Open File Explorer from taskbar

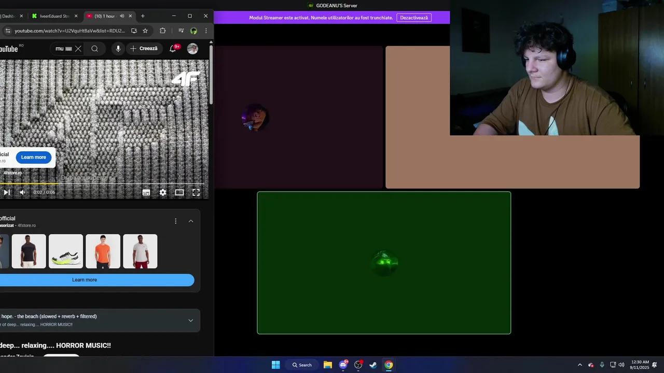[328, 365]
